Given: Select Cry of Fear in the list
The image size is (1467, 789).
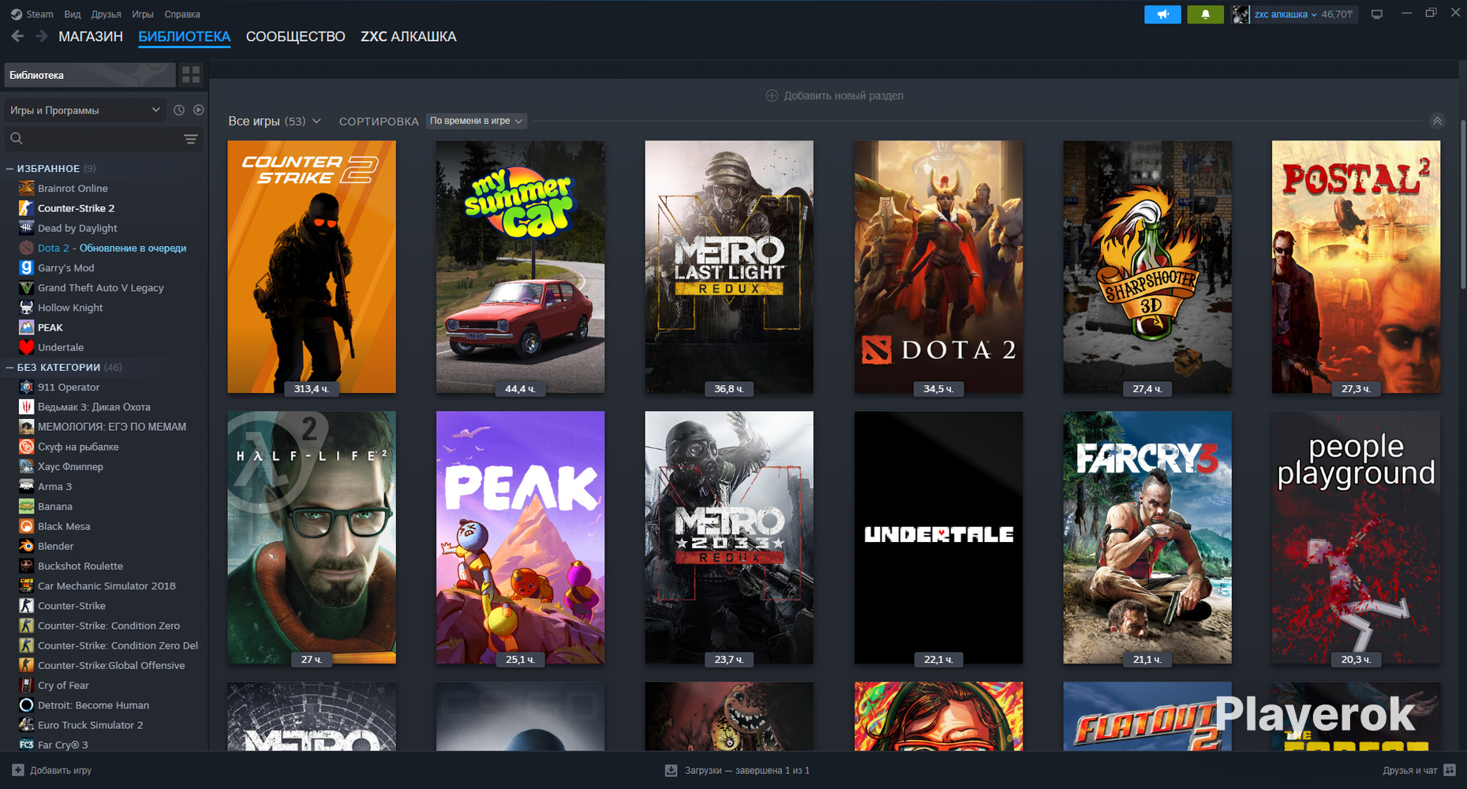Looking at the screenshot, I should point(63,686).
